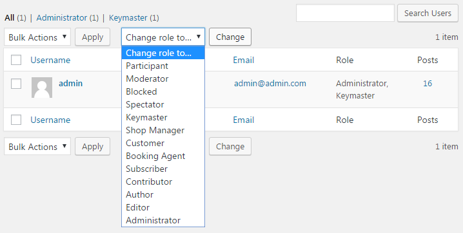
Task: Filter users by Administrator role
Action: coord(62,17)
